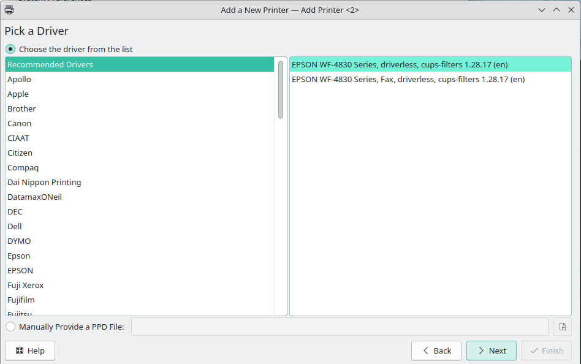581x364 pixels.
Task: Select Apollo manufacturer
Action: click(x=140, y=79)
